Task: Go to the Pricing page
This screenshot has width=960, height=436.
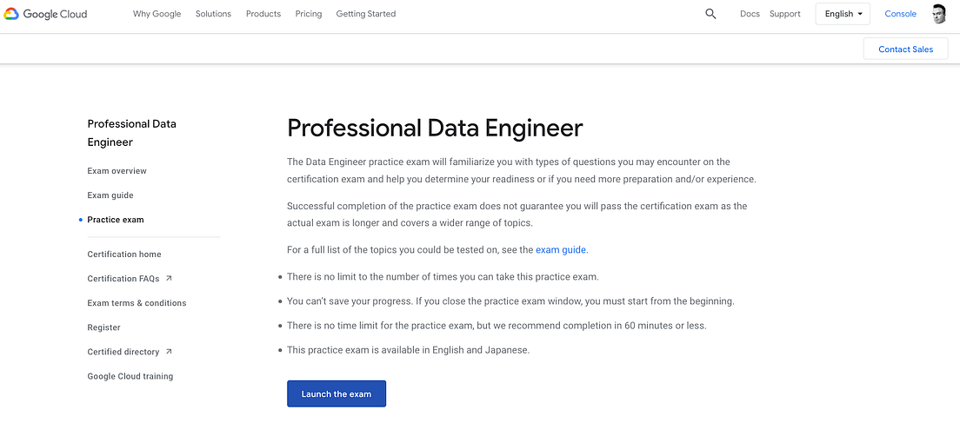Action: 309,14
